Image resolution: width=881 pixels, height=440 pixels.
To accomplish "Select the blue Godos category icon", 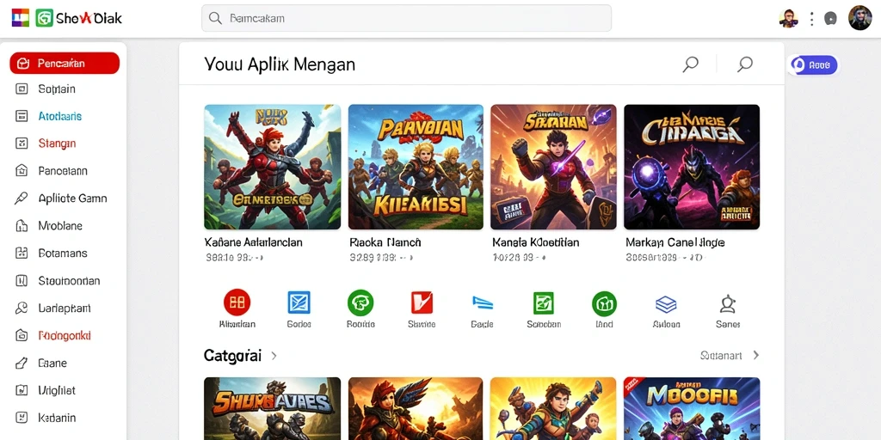I will tap(299, 302).
